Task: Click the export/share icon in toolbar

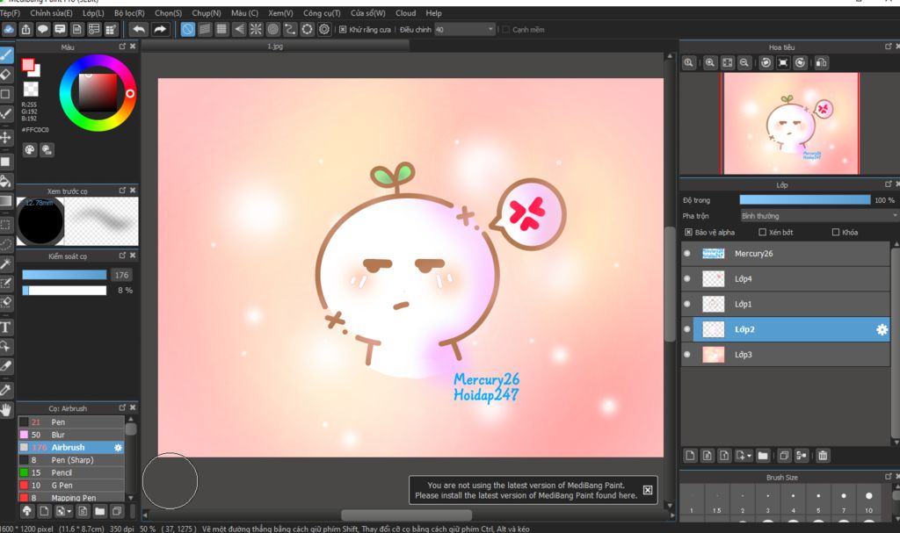Action: click(x=25, y=29)
